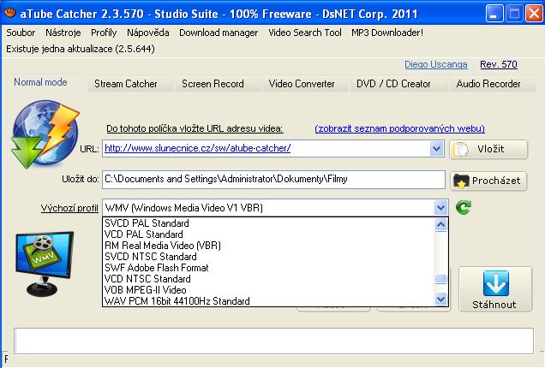Click the green refresh profile icon

[464, 207]
